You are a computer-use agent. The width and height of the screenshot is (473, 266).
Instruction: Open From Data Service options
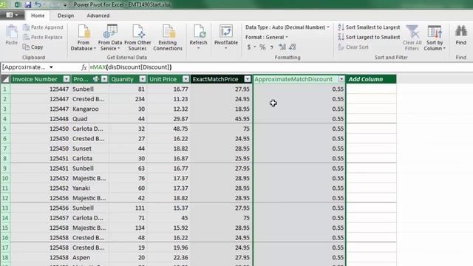click(x=110, y=38)
